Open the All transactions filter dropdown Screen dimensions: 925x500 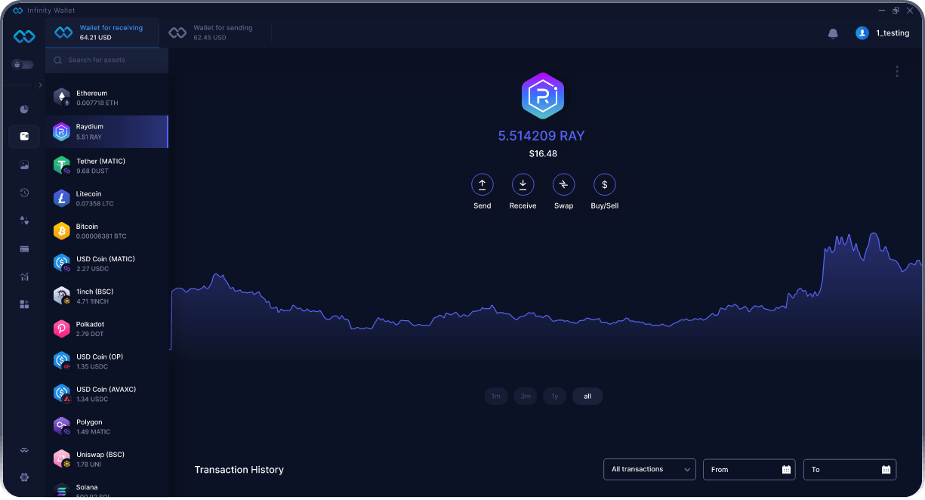click(649, 469)
